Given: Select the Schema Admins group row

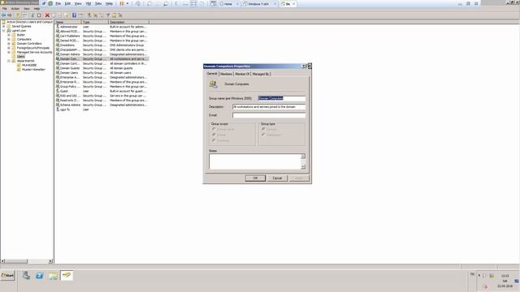Looking at the screenshot, I should pyautogui.click(x=102, y=105).
